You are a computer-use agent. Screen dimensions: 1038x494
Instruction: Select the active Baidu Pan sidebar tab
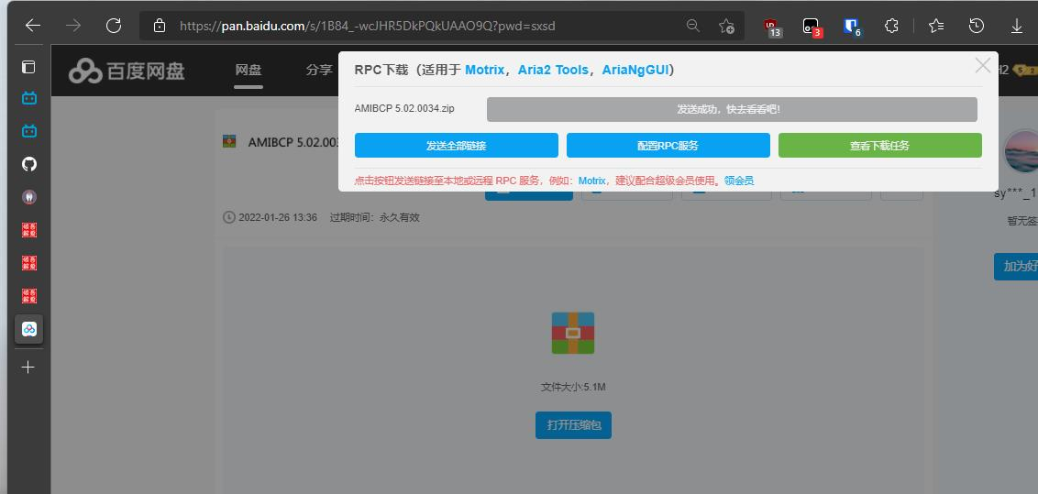coord(29,329)
